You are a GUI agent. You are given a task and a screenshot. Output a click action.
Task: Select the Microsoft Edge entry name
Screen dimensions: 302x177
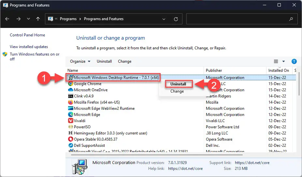(x=87, y=114)
